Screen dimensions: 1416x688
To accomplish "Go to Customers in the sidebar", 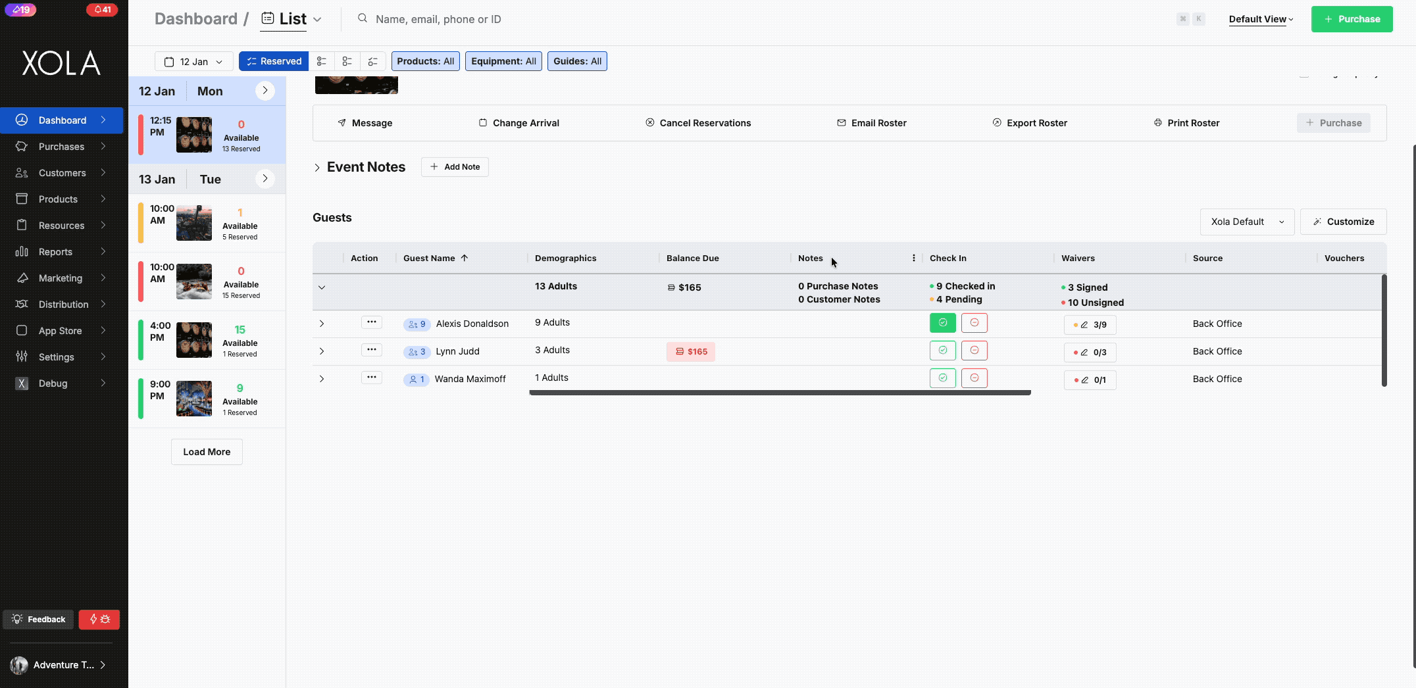I will click(x=62, y=173).
